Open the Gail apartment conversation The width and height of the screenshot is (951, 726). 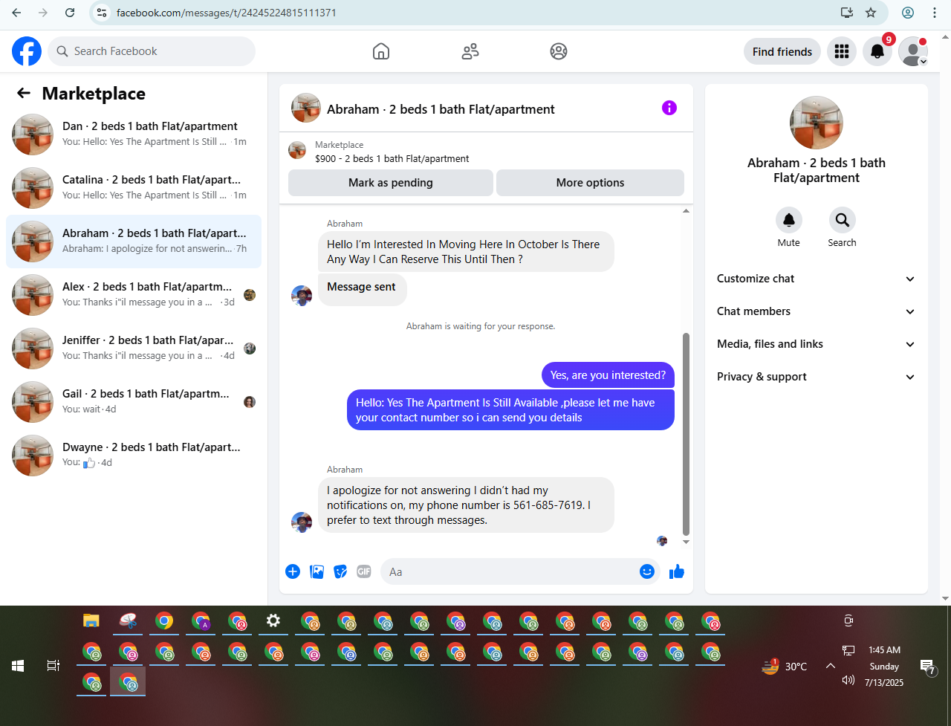(x=134, y=402)
